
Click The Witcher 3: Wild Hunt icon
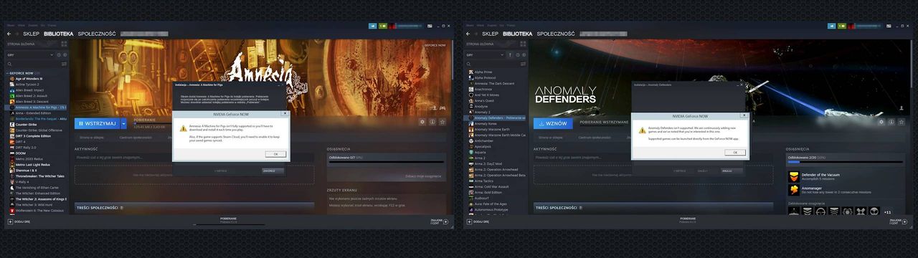point(12,204)
